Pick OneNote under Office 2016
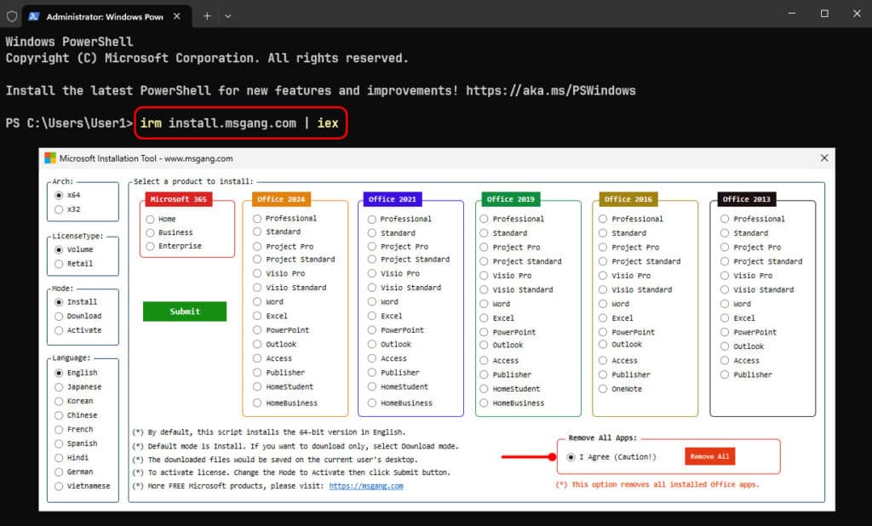This screenshot has height=526, width=872. (604, 389)
